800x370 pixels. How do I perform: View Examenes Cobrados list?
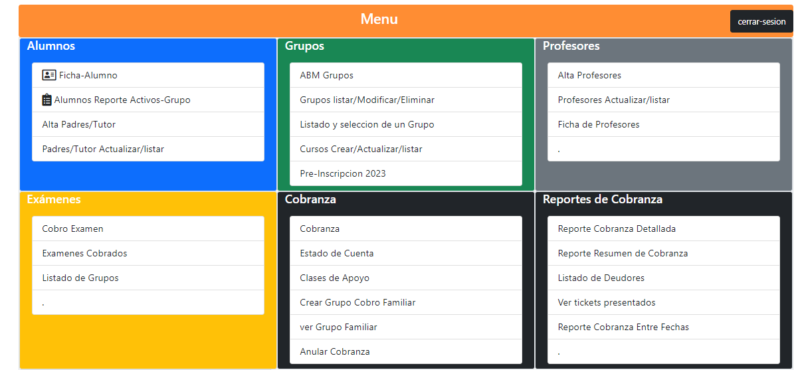click(84, 253)
